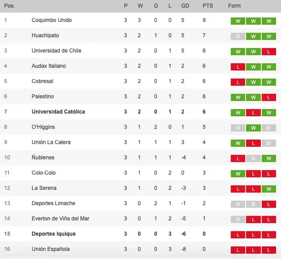Click the Form column header
This screenshot has width=281, height=259.
click(234, 6)
